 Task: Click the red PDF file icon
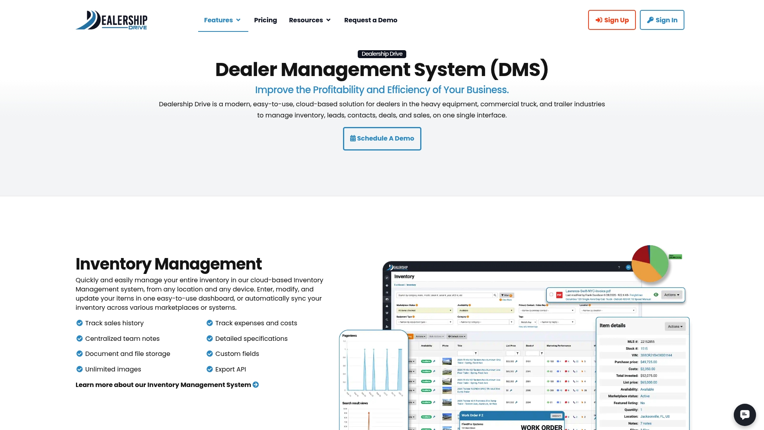559,295
